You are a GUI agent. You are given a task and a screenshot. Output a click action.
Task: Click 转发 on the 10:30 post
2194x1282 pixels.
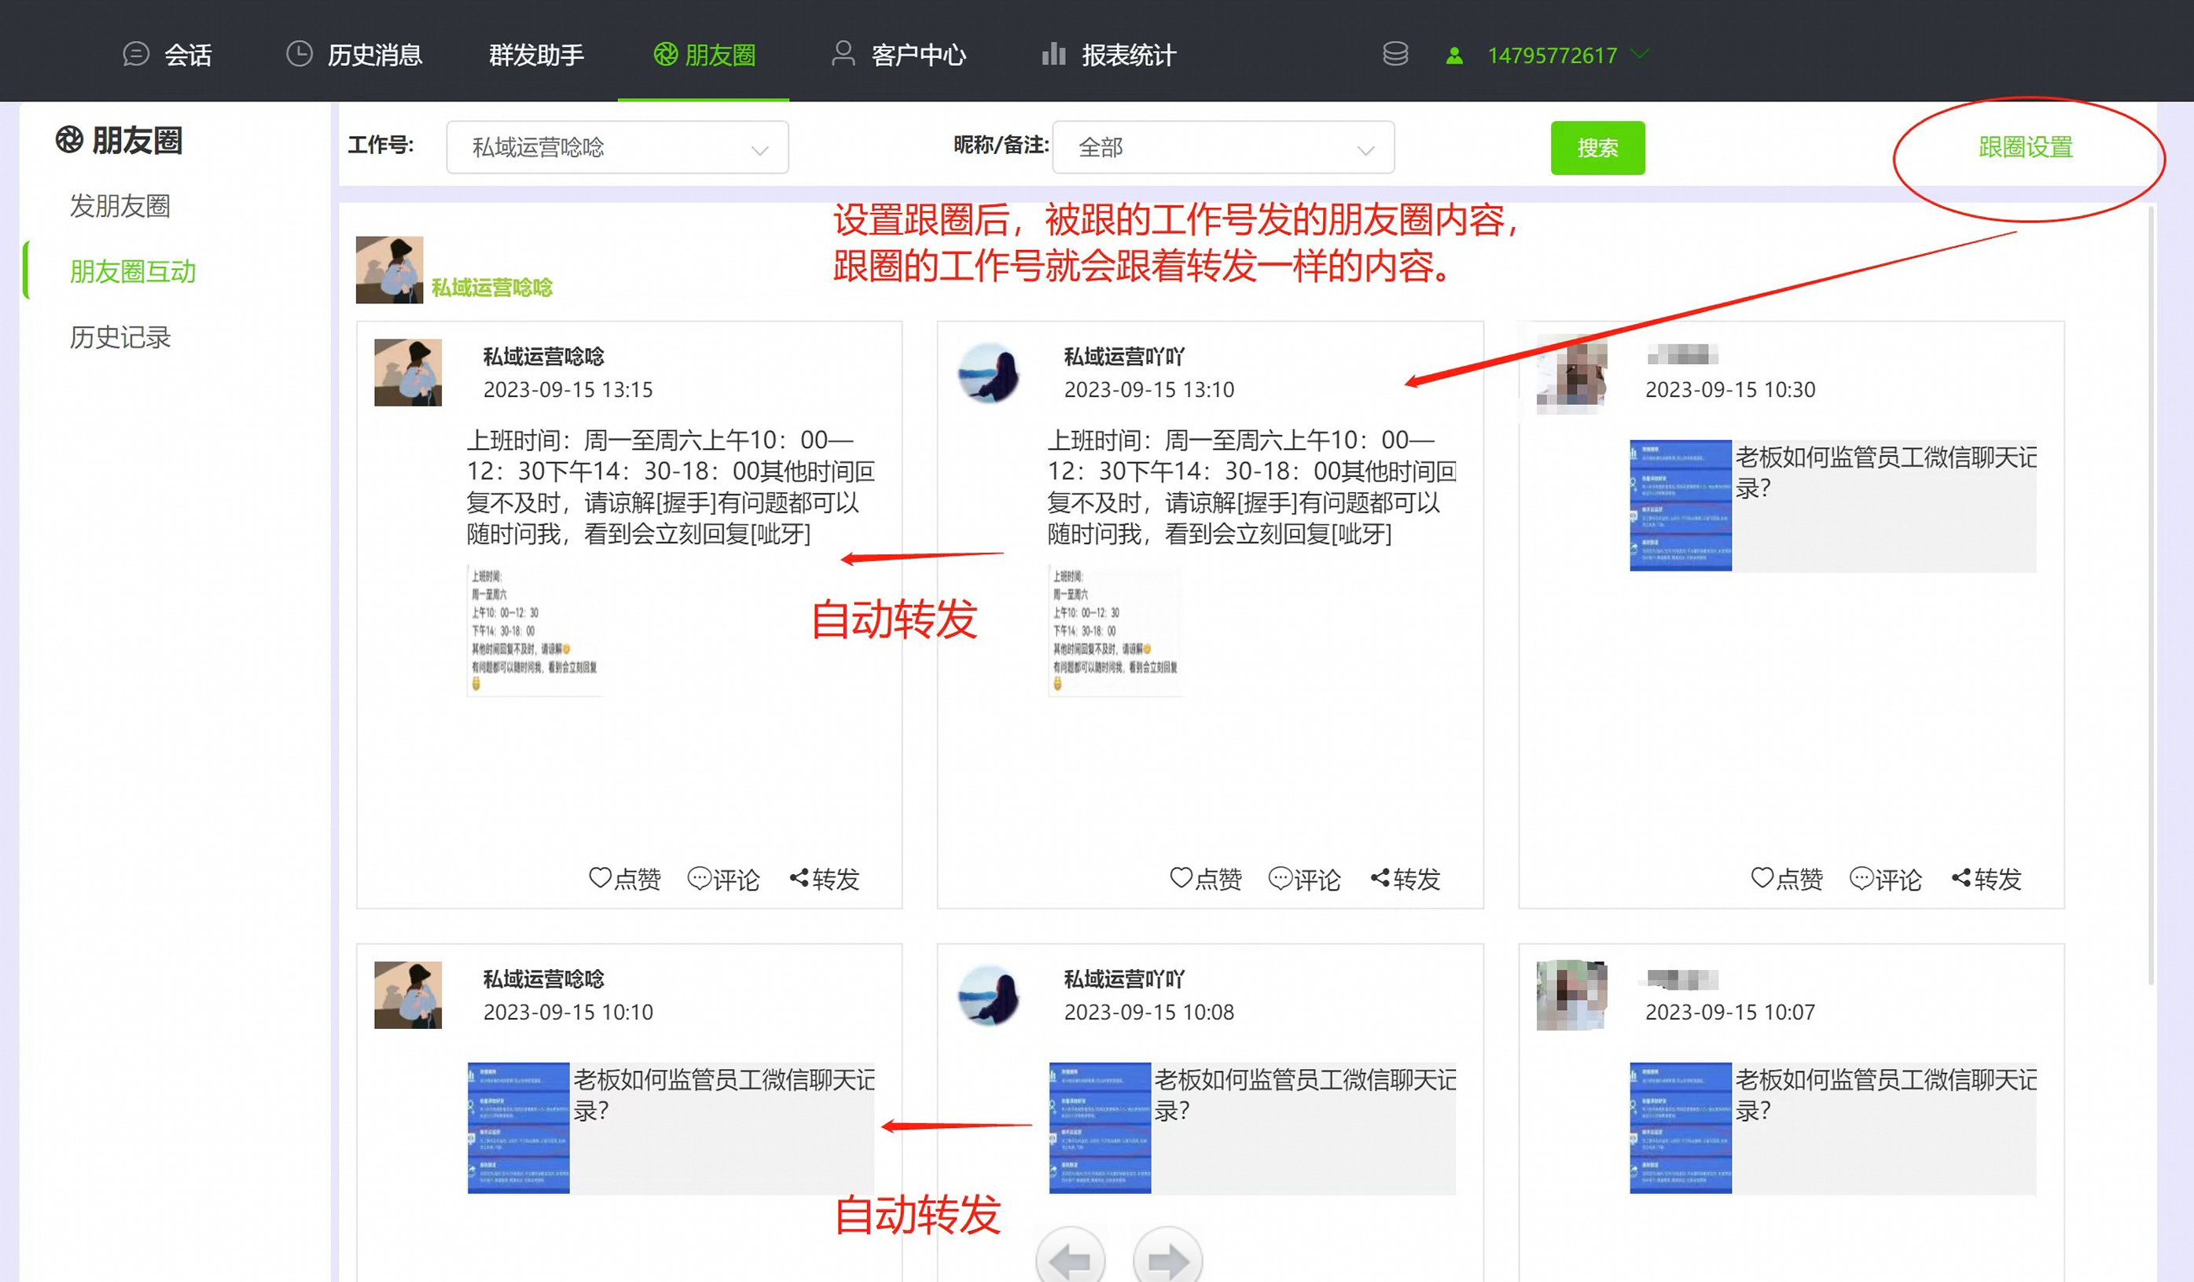[1986, 878]
